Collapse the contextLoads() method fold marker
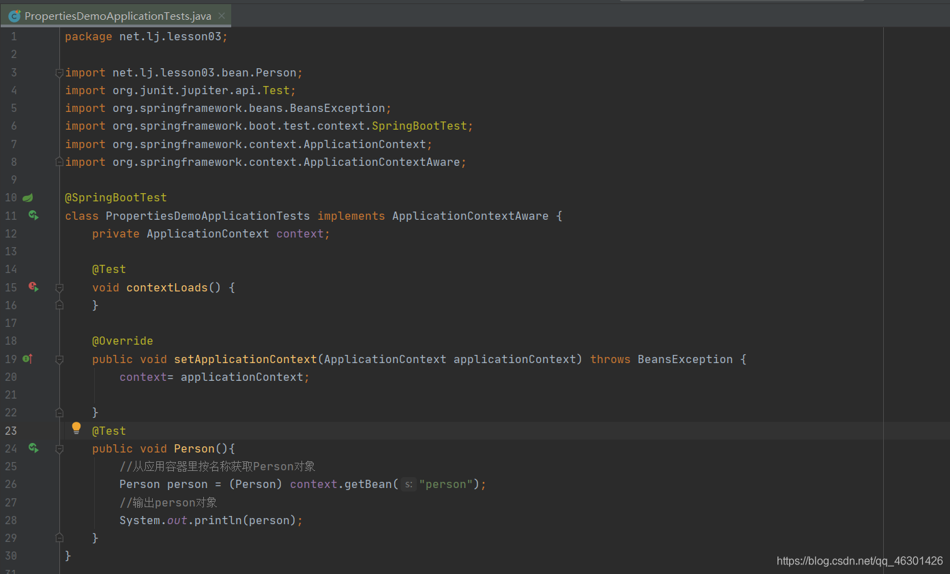The image size is (950, 574). 59,288
